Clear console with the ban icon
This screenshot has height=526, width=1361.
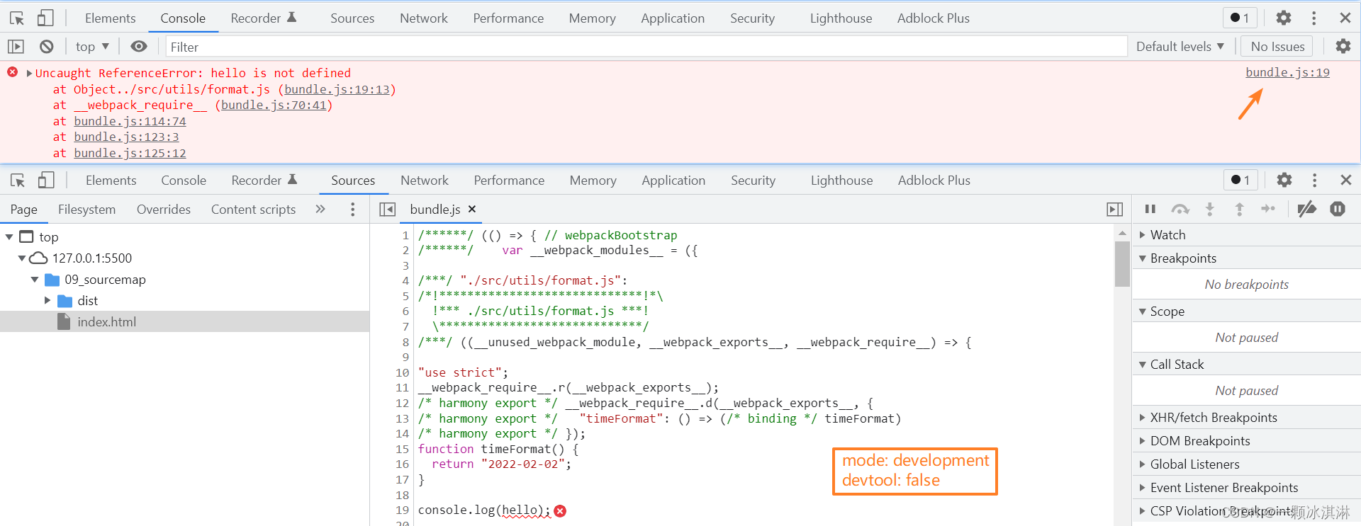pyautogui.click(x=46, y=47)
